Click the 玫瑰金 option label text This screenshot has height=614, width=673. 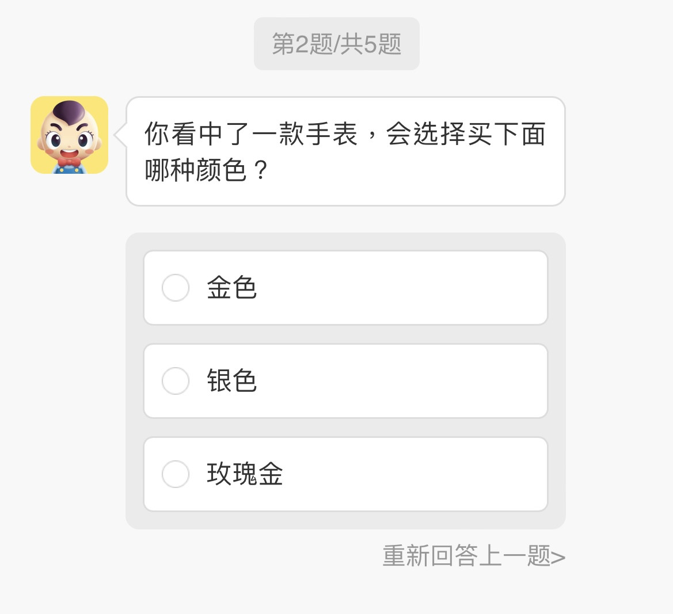point(245,474)
